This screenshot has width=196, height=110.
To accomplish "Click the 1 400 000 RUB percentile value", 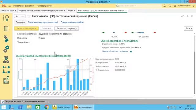I will click(x=121, y=63).
